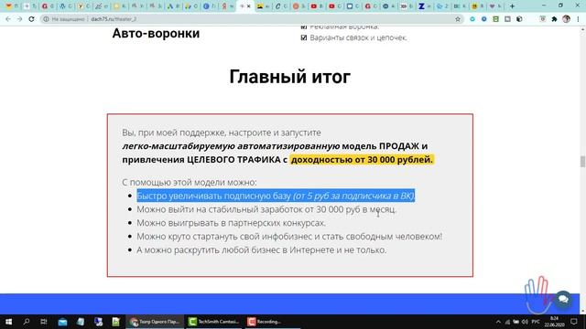The image size is (586, 329).
Task: Open the Chrome three-dot menu
Action: point(578,19)
